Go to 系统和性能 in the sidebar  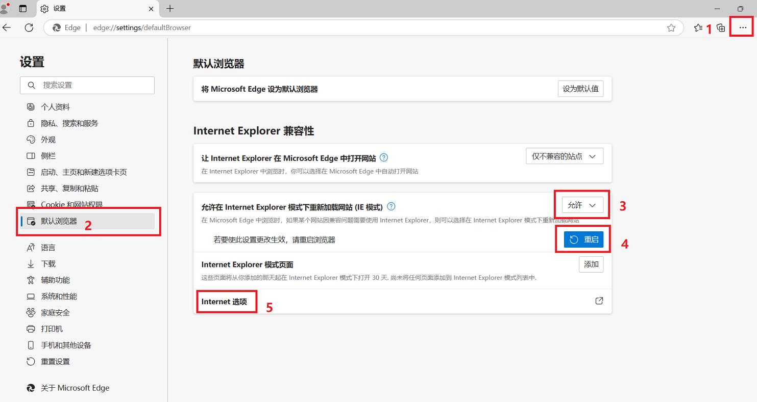(59, 297)
